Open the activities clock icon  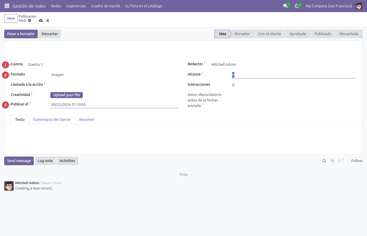[x=297, y=6]
